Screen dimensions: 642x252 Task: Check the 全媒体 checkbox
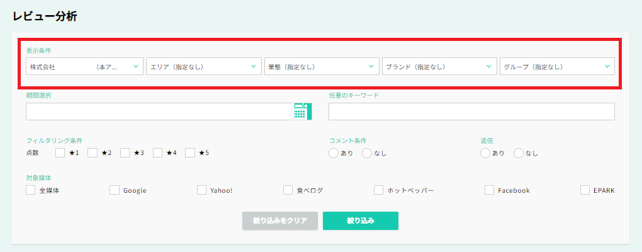(31, 190)
